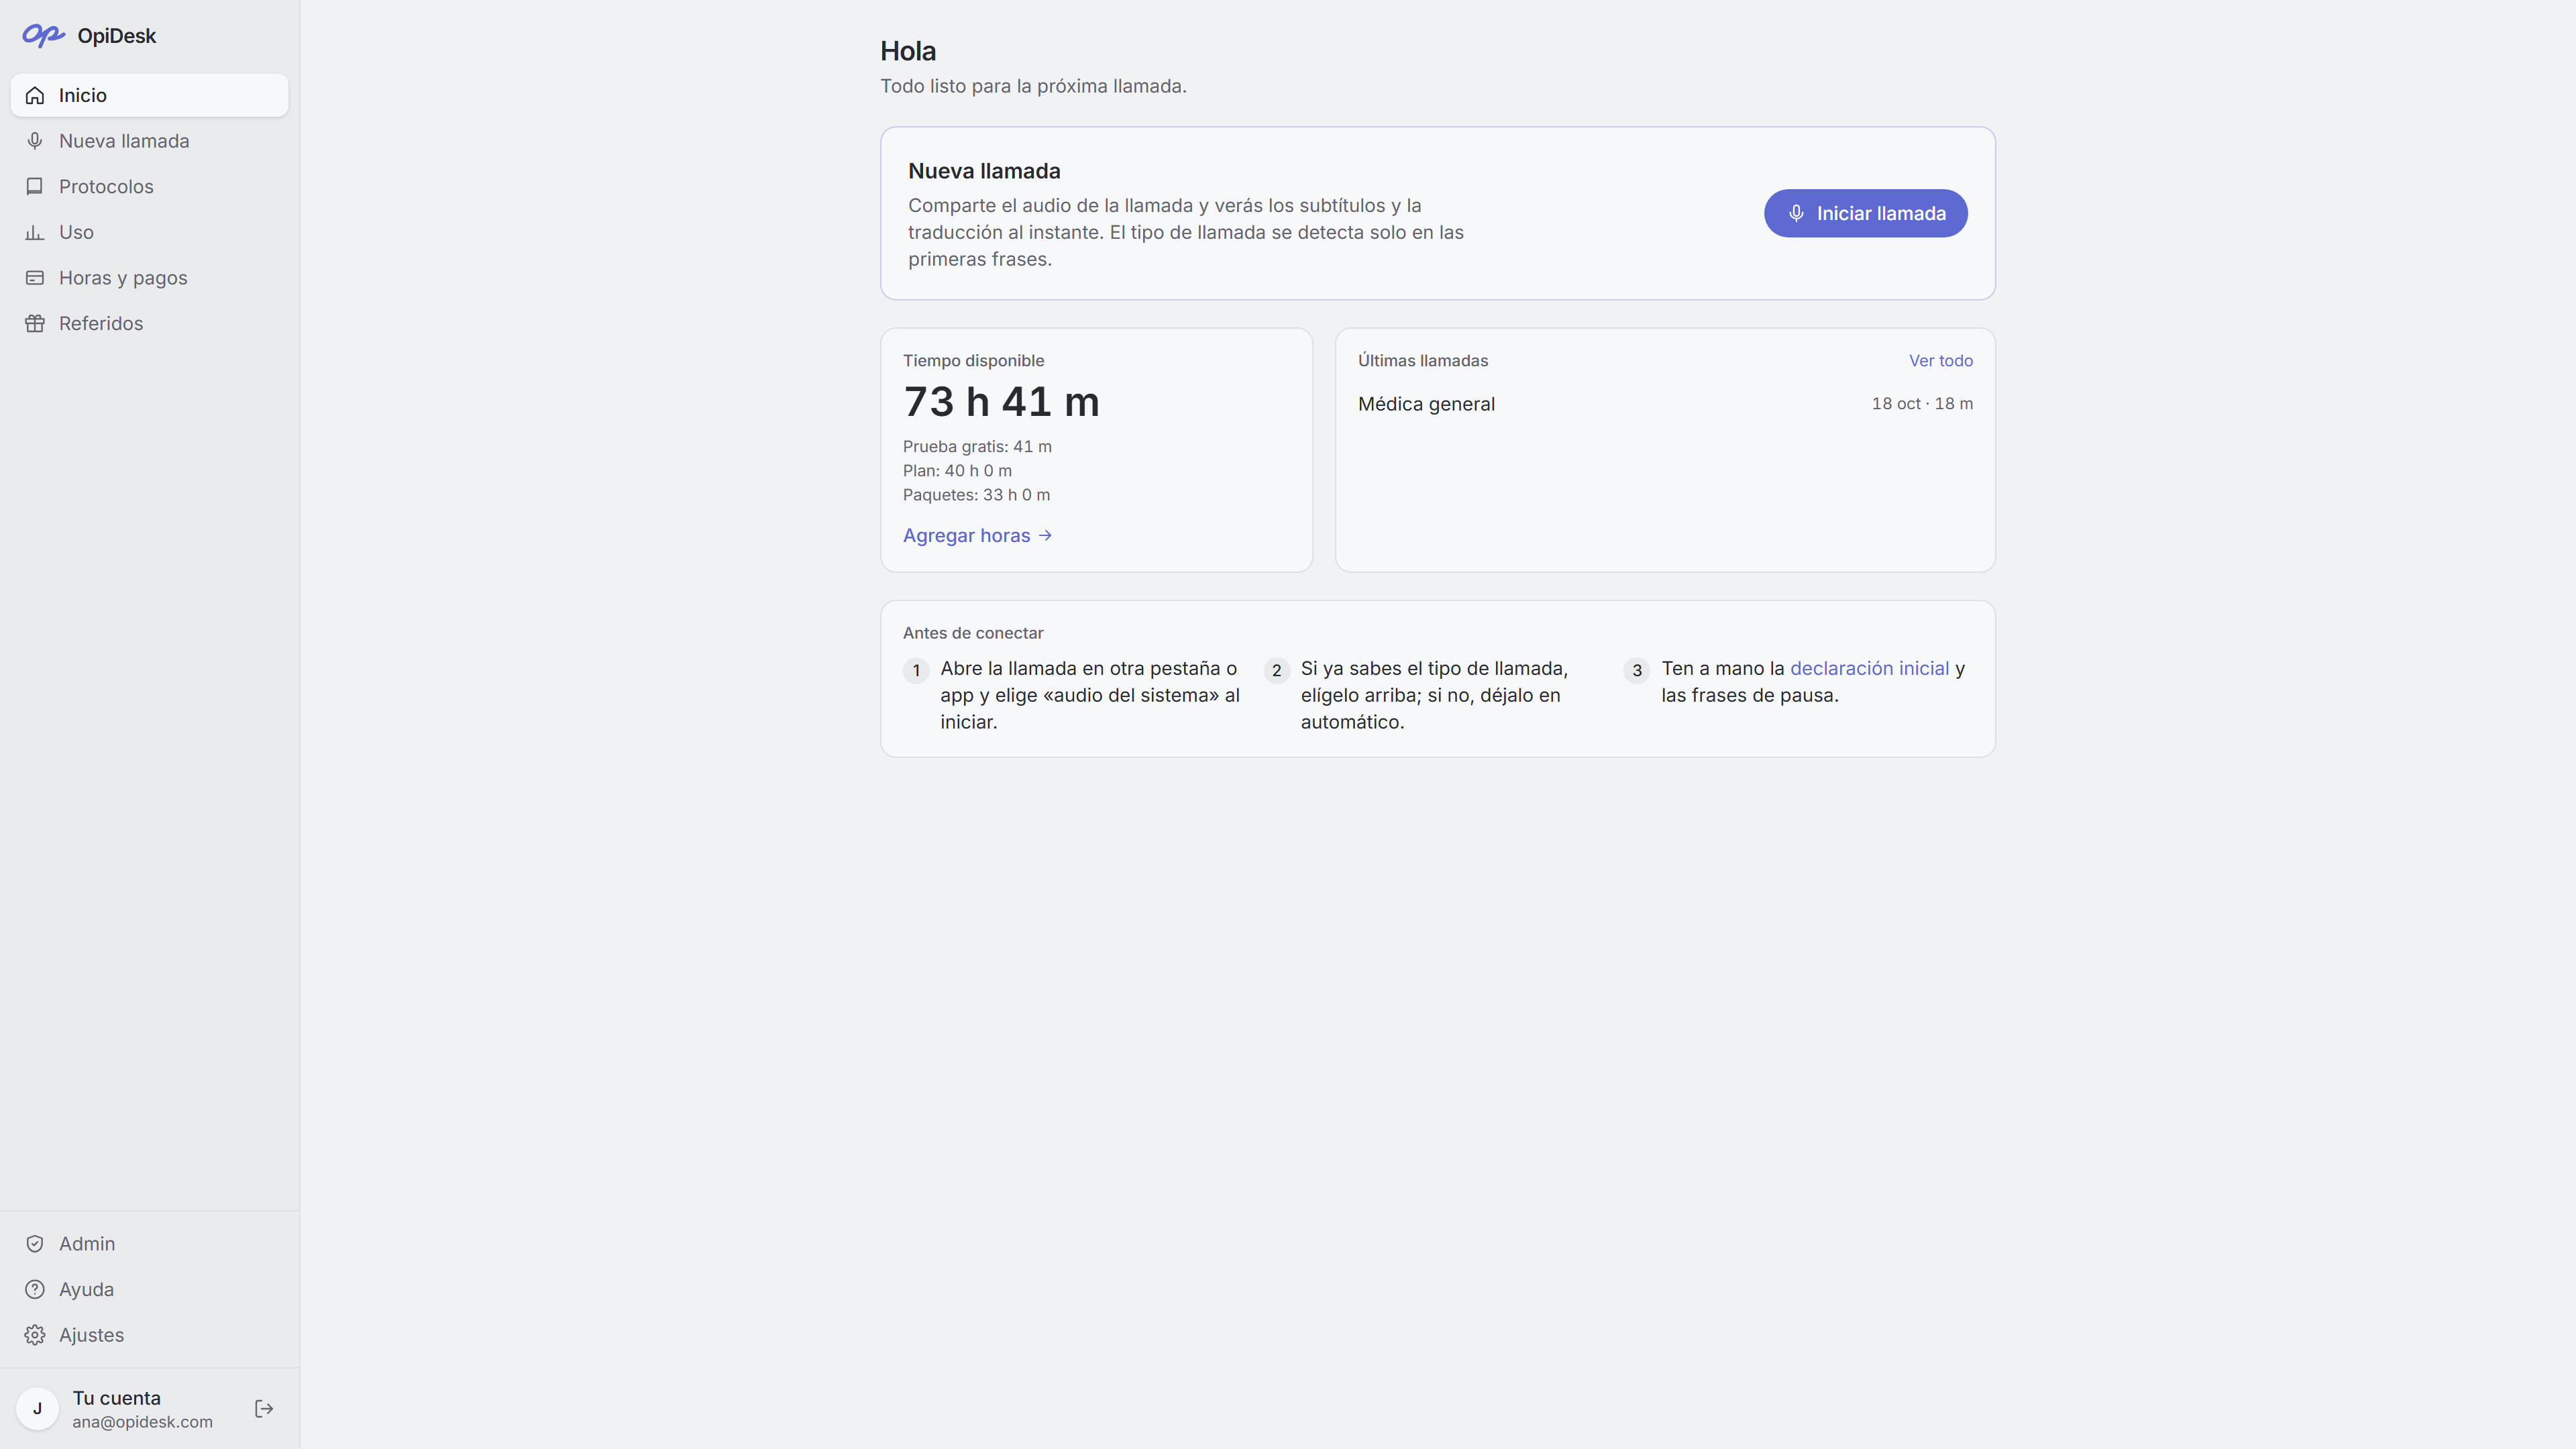Click the Nueva llamada card heading
The image size is (2576, 1449).
point(984,171)
